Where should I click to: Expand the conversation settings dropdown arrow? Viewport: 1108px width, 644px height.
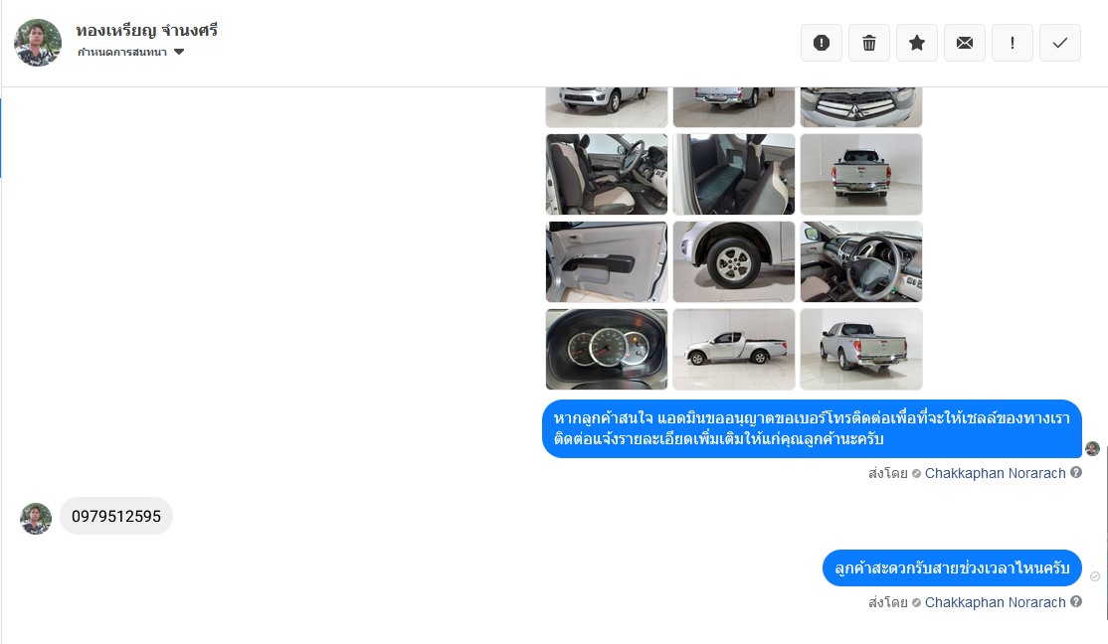(x=179, y=52)
